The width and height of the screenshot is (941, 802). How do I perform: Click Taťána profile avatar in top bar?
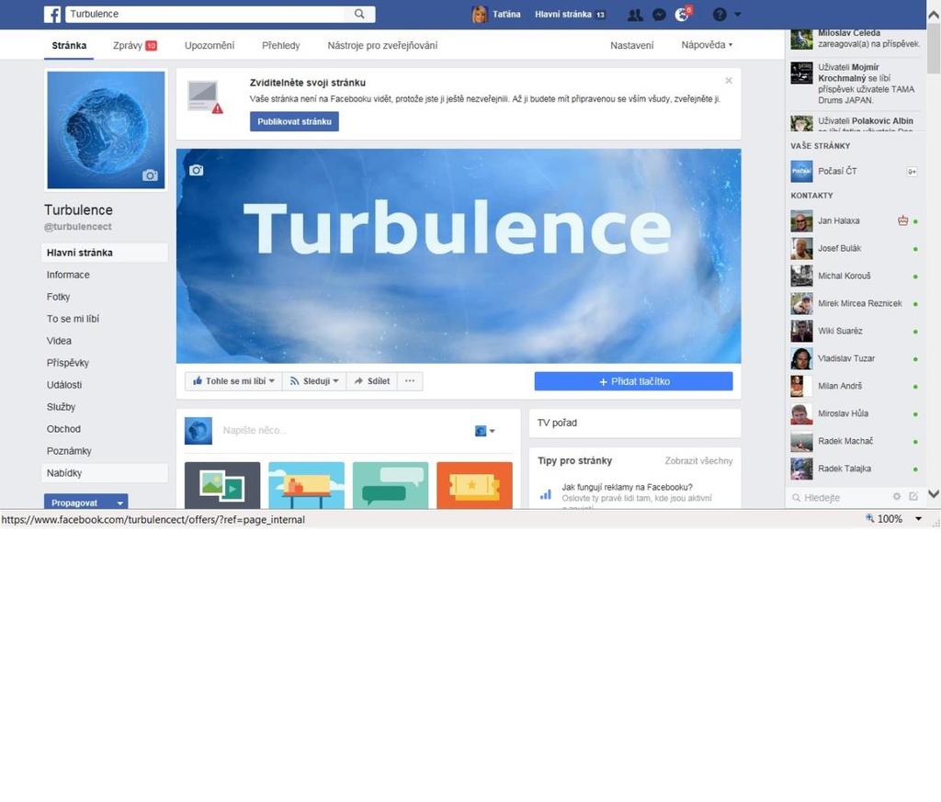(x=479, y=15)
